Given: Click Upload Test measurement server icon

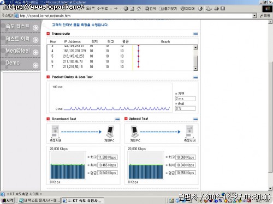Looking at the screenshot, I should [x=189, y=132].
